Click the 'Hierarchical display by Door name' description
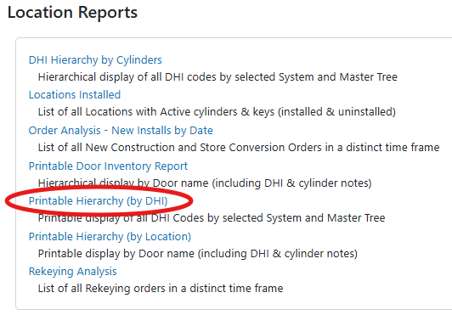452x315 pixels. (205, 183)
